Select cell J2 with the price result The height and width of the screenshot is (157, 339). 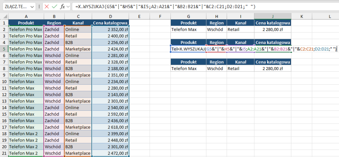(x=273, y=29)
